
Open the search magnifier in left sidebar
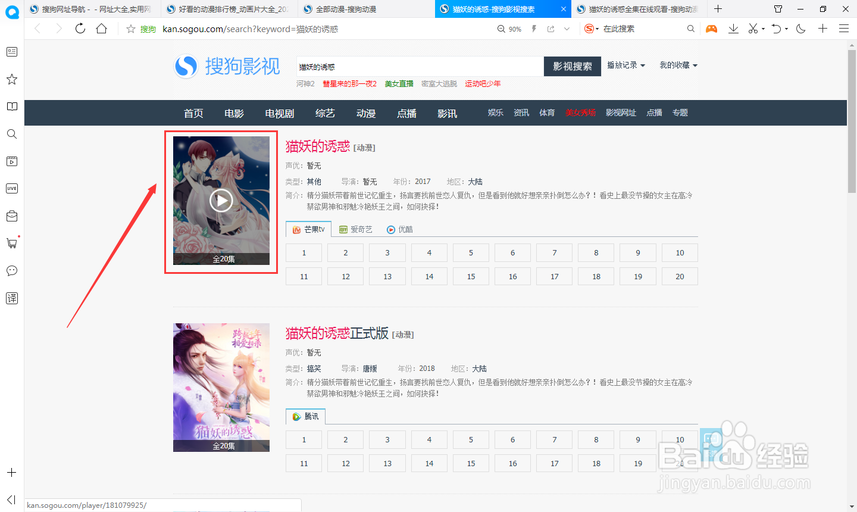(12, 134)
